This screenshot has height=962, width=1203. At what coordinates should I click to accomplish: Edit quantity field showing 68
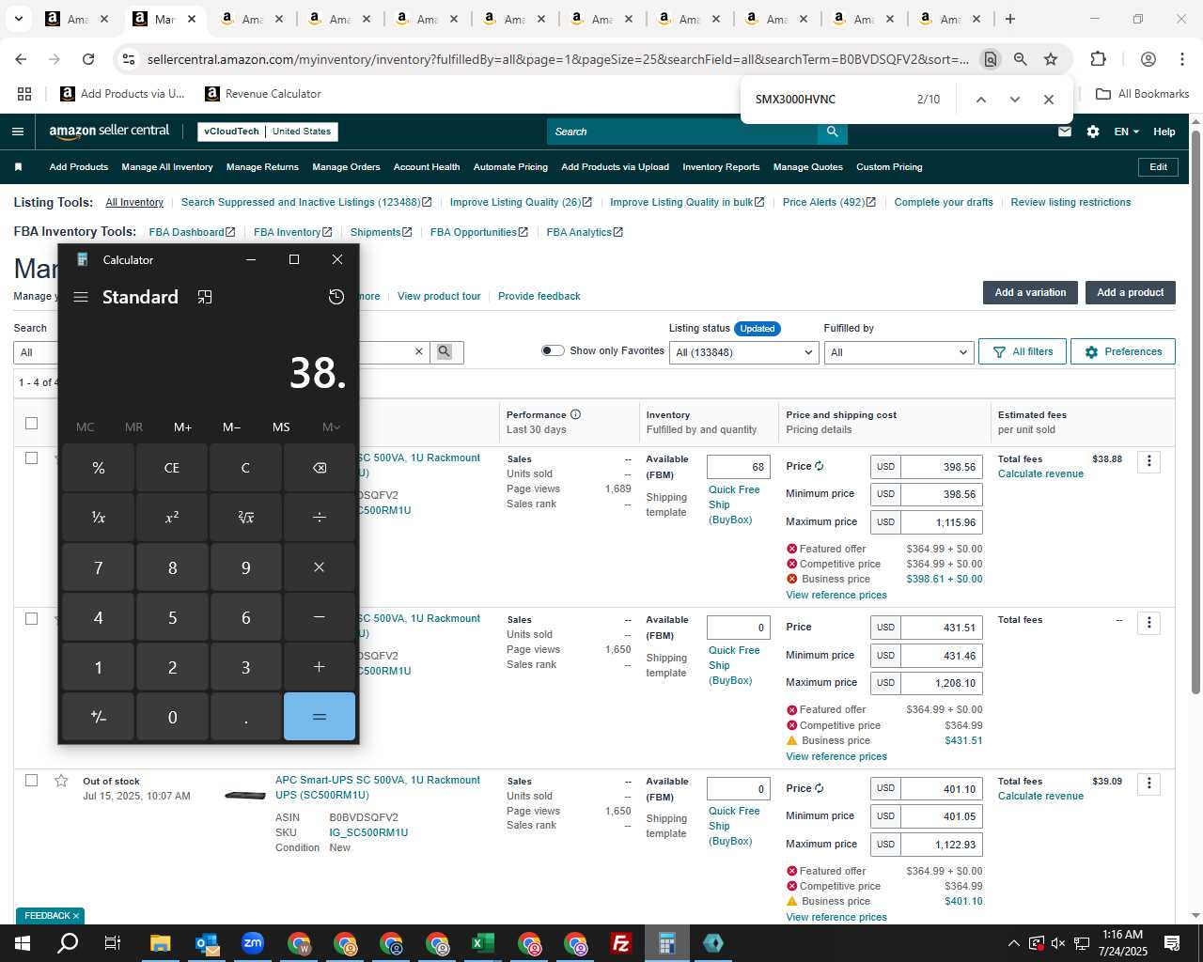[x=739, y=467]
